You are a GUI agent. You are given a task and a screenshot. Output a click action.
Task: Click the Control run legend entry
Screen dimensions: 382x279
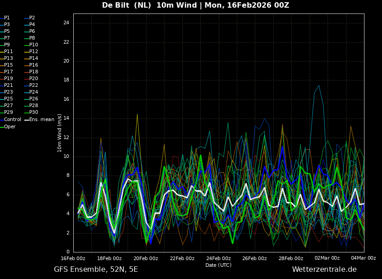pyautogui.click(x=13, y=120)
